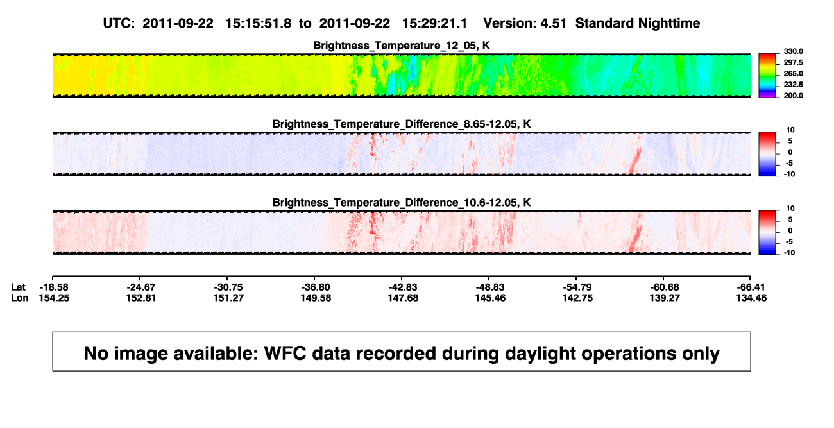The width and height of the screenshot is (834, 428).
Task: Click latitude value -66.41
Action: (x=751, y=287)
